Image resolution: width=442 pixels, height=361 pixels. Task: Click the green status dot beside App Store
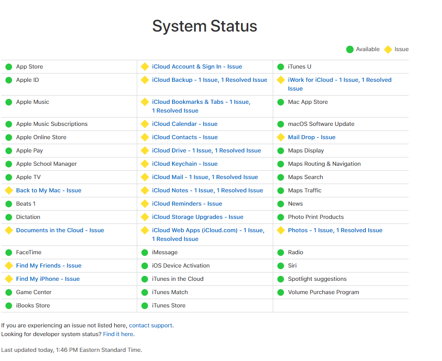tap(9, 66)
